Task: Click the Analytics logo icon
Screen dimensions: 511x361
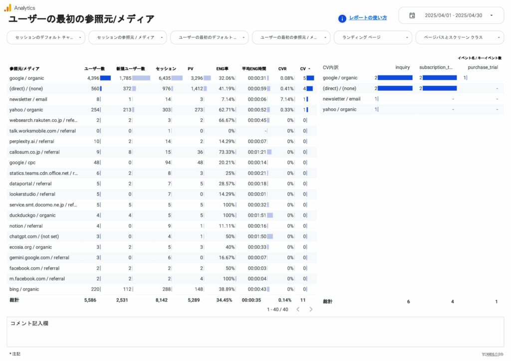Action: point(7,7)
